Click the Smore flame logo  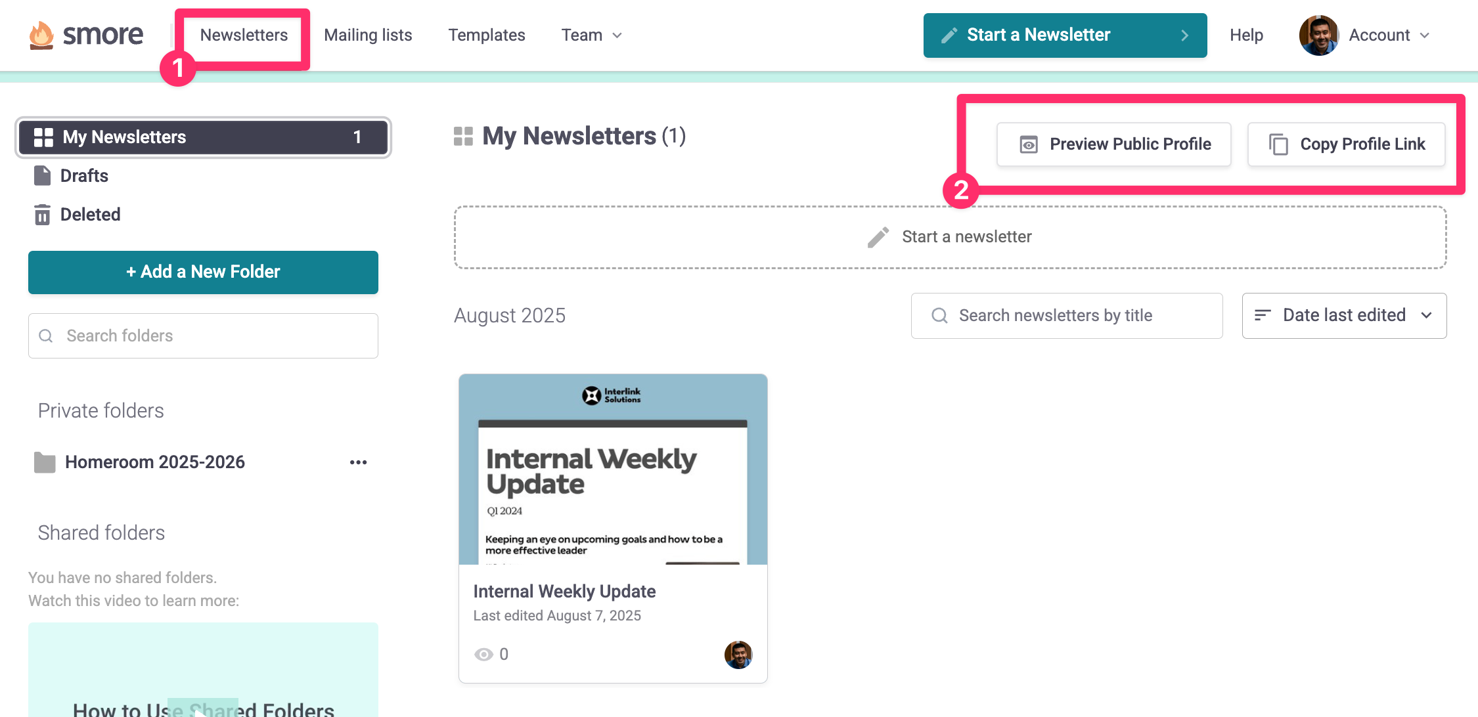(41, 35)
